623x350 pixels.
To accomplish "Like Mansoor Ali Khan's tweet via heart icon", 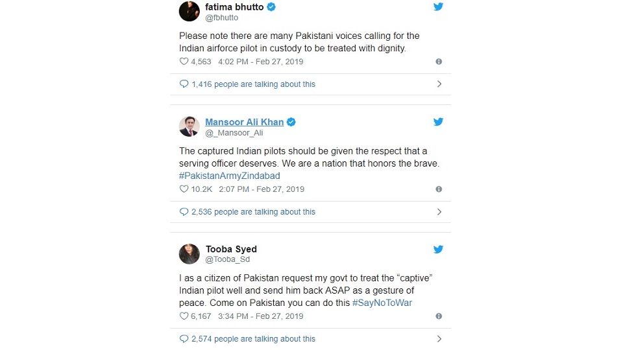I will point(184,189).
